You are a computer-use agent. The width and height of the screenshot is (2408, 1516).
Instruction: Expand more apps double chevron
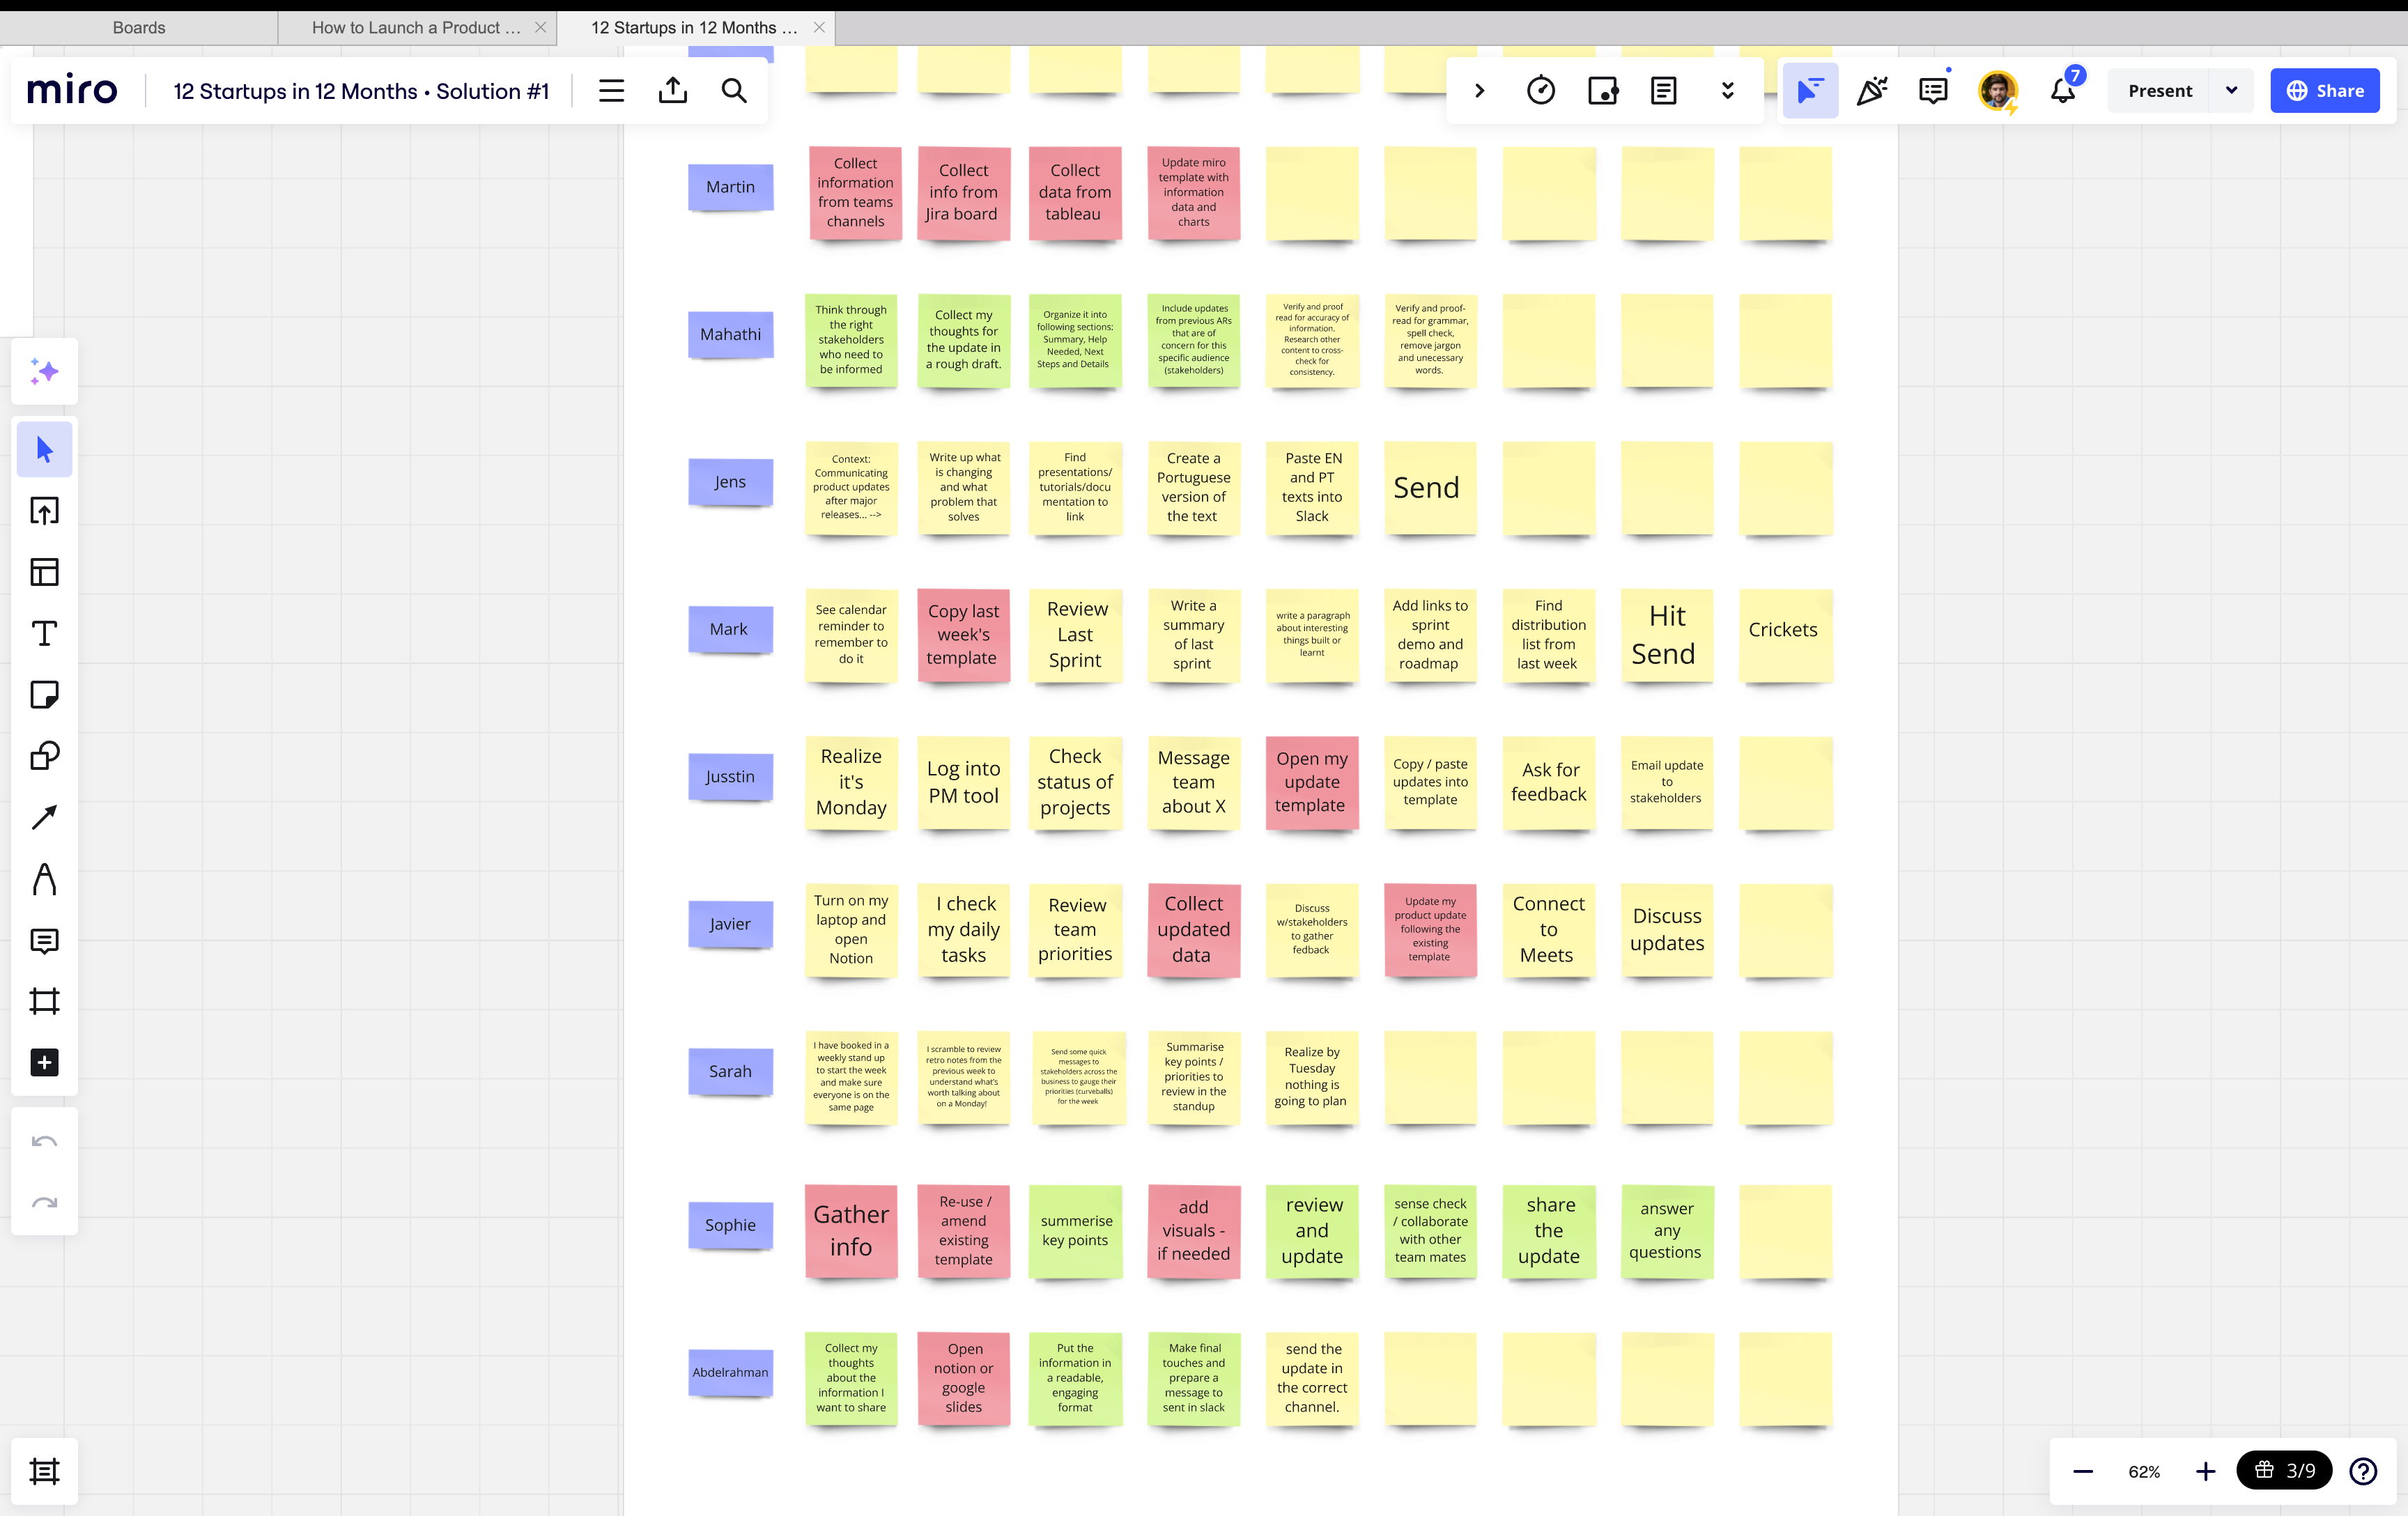coord(1727,91)
